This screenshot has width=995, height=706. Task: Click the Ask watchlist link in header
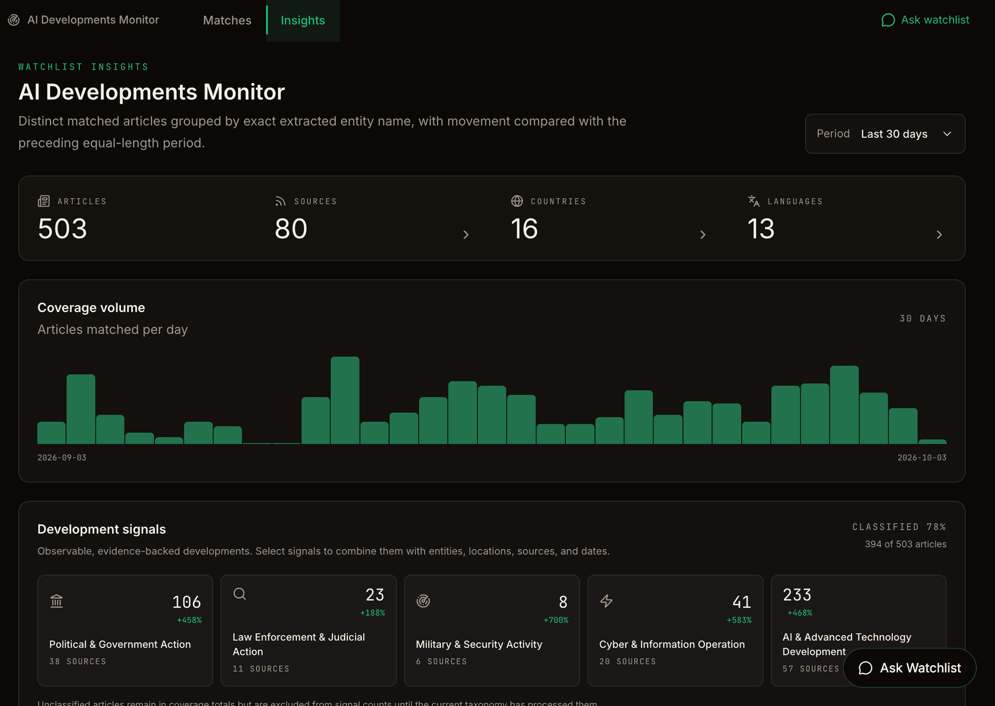925,20
